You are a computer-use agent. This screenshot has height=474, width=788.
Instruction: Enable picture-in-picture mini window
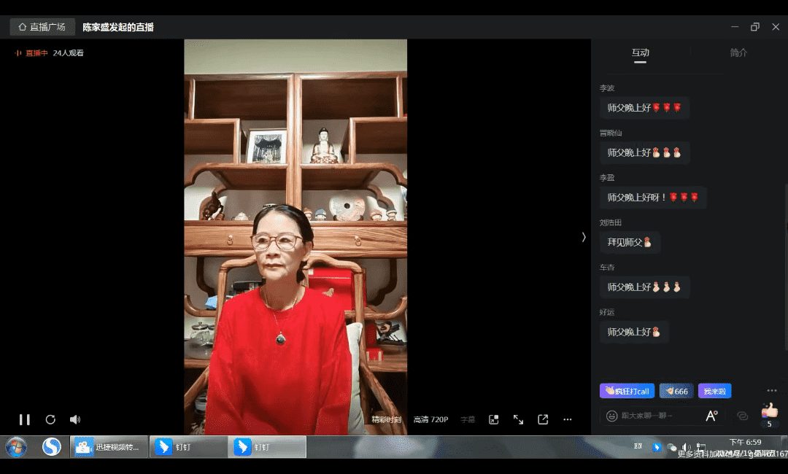coord(494,419)
